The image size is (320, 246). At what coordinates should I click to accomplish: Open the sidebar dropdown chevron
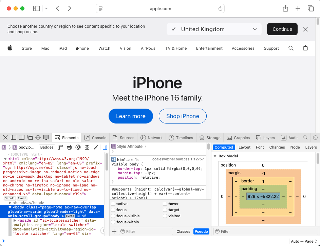46,8
